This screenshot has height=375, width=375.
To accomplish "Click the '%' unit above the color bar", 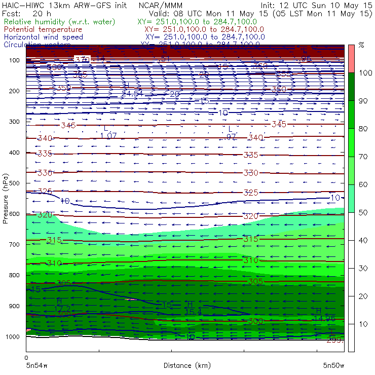I will point(361,45).
